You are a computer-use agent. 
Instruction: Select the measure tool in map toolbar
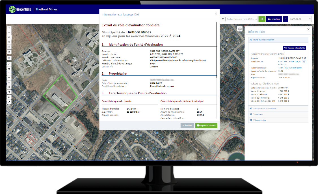tap(9, 92)
